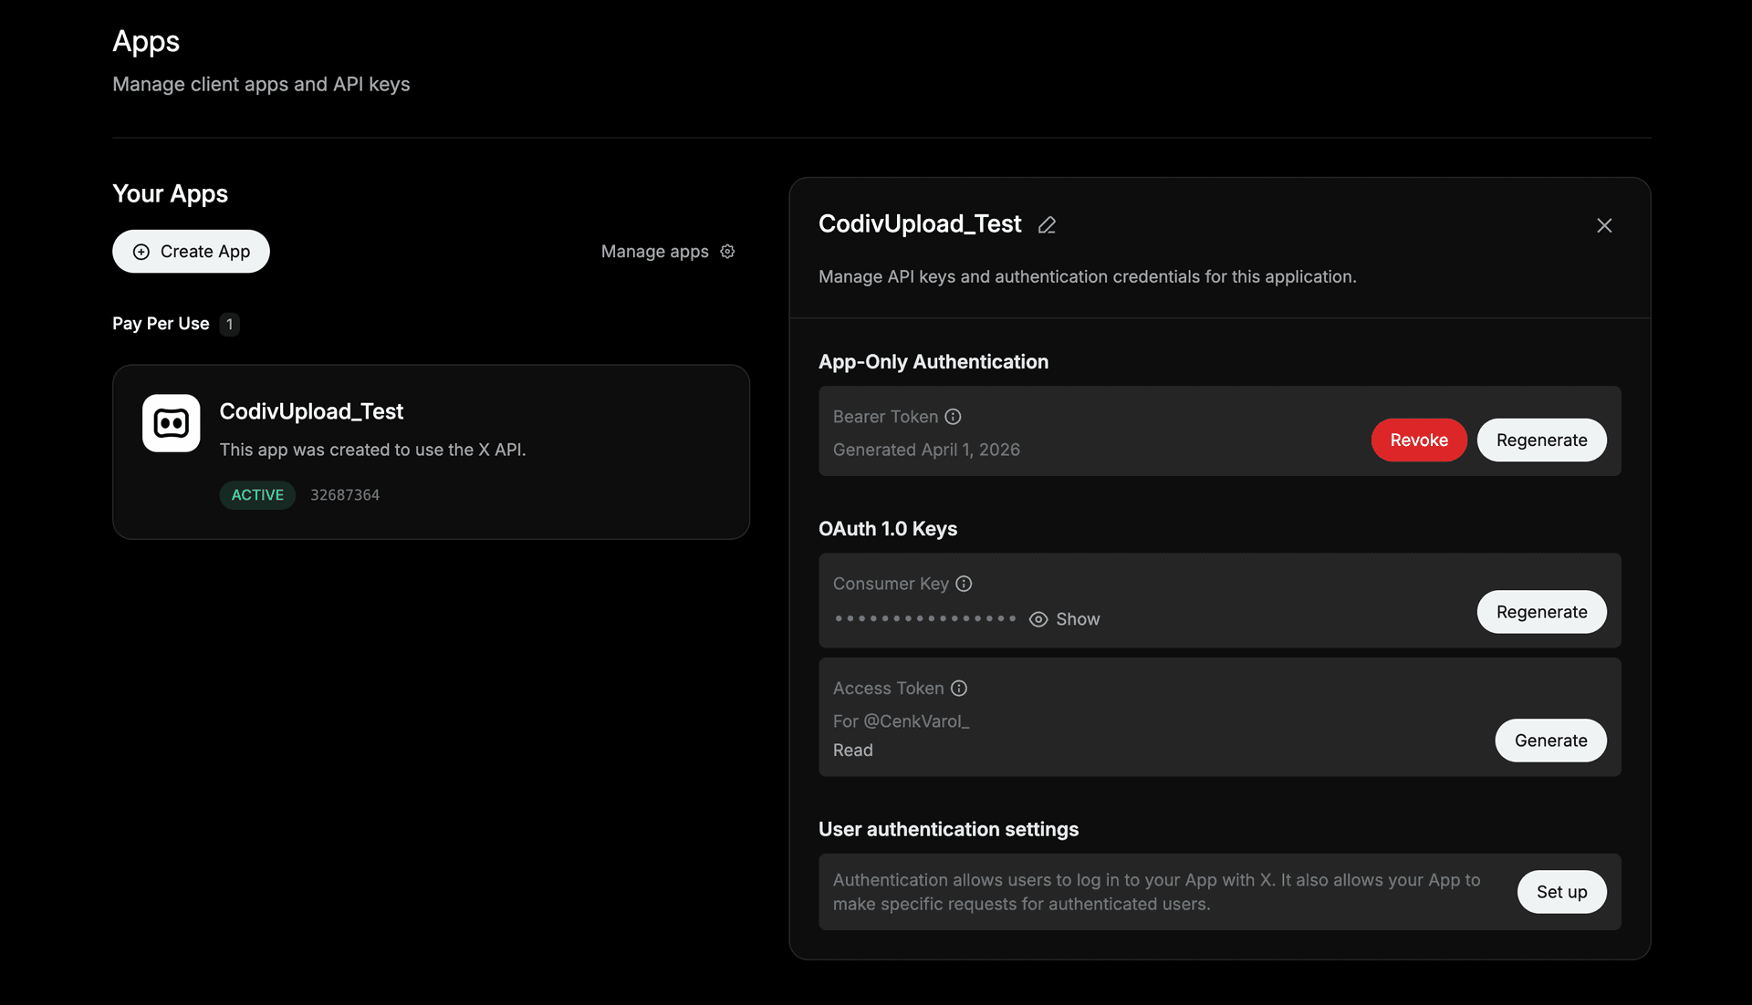1752x1005 pixels.
Task: Set up user authentication settings
Action: click(1561, 892)
